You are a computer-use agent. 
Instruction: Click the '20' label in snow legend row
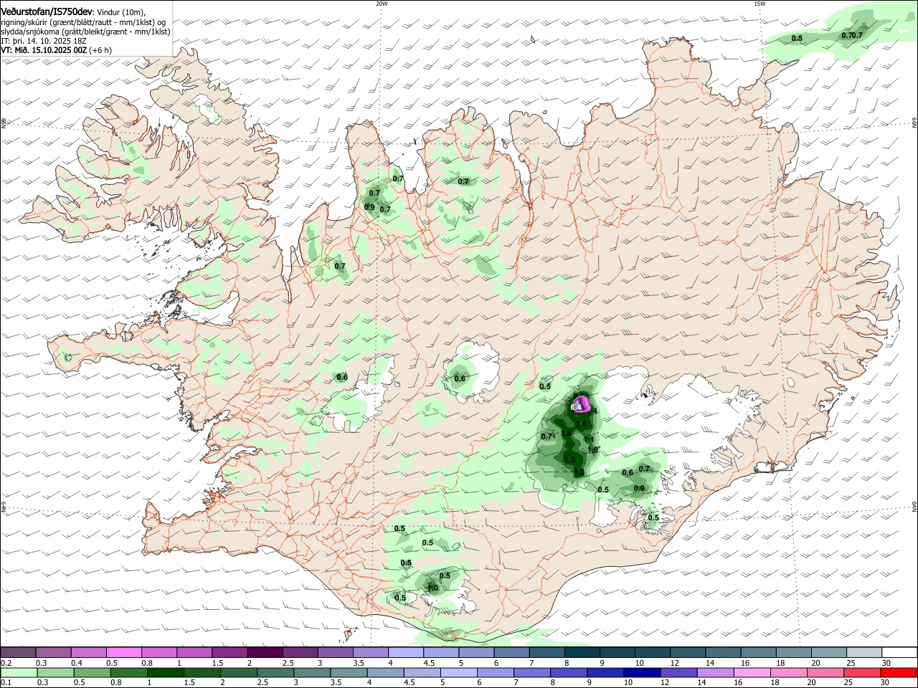coord(815,663)
